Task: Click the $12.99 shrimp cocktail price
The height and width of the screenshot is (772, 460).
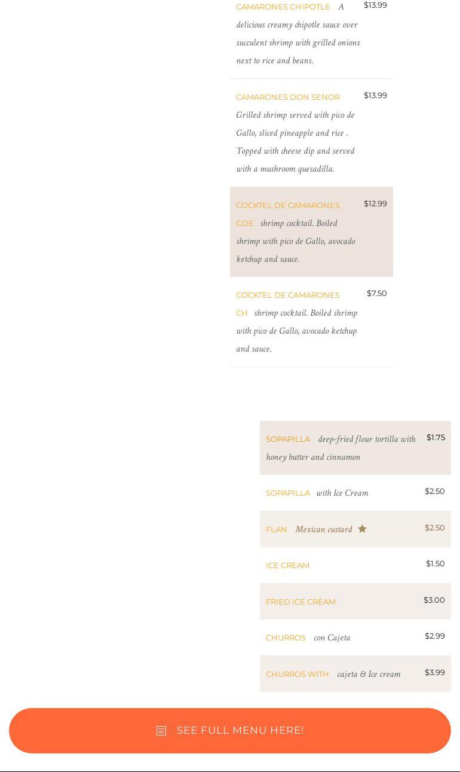Action: [375, 204]
